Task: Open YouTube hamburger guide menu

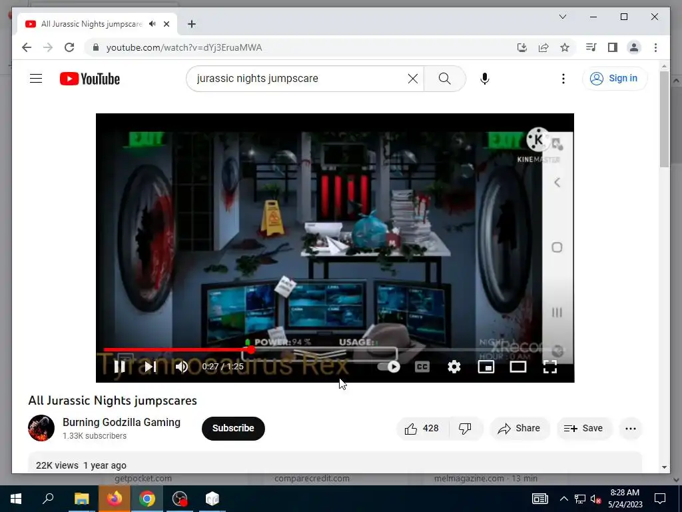Action: point(36,79)
